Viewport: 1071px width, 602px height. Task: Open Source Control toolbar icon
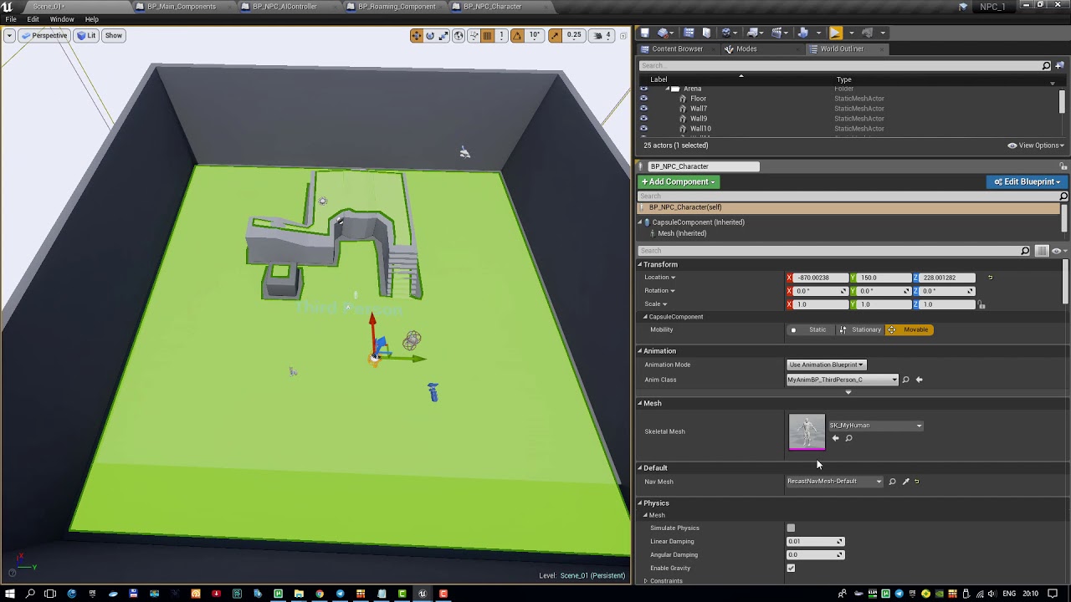[662, 33]
